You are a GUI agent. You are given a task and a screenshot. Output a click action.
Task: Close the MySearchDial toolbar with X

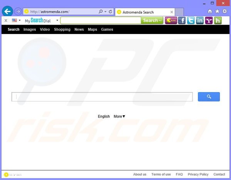(x=6, y=20)
